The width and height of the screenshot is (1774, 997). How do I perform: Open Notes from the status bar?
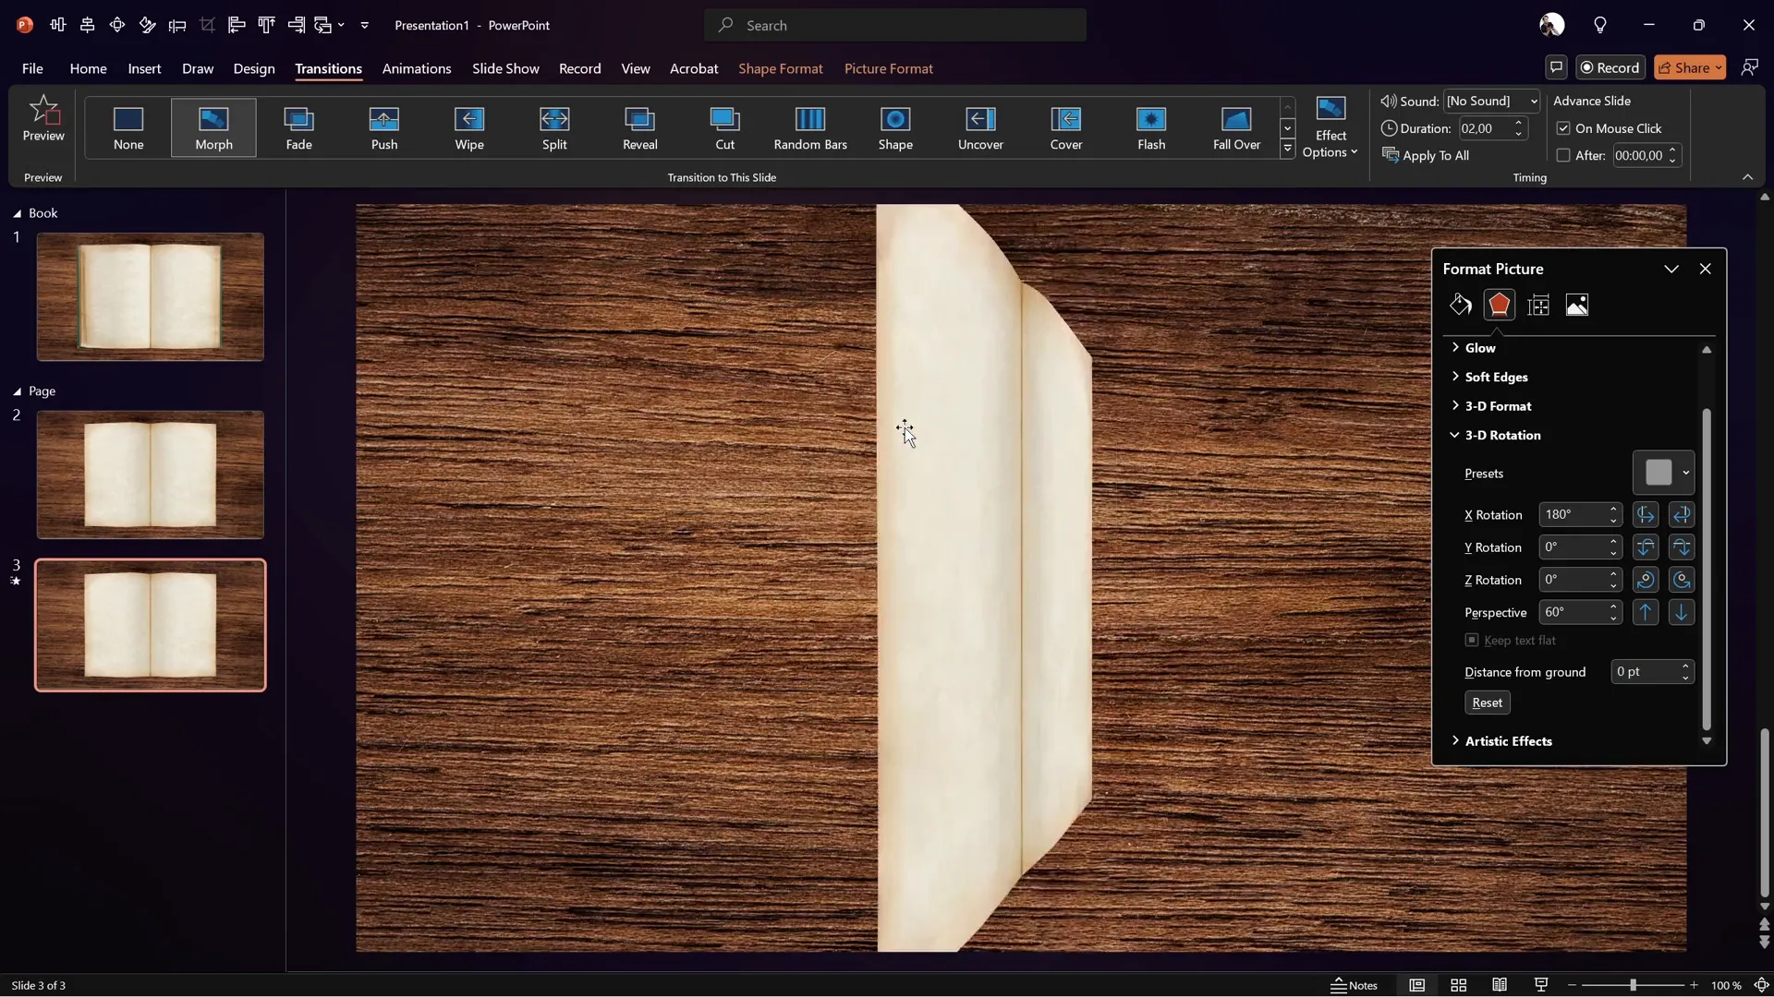(1354, 985)
